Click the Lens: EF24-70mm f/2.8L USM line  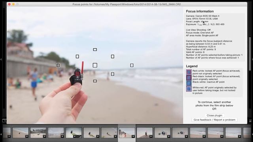pos(202,19)
